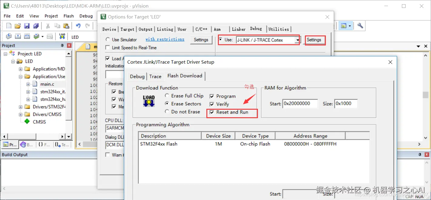Click the Stop Build icon

(x=50, y=37)
